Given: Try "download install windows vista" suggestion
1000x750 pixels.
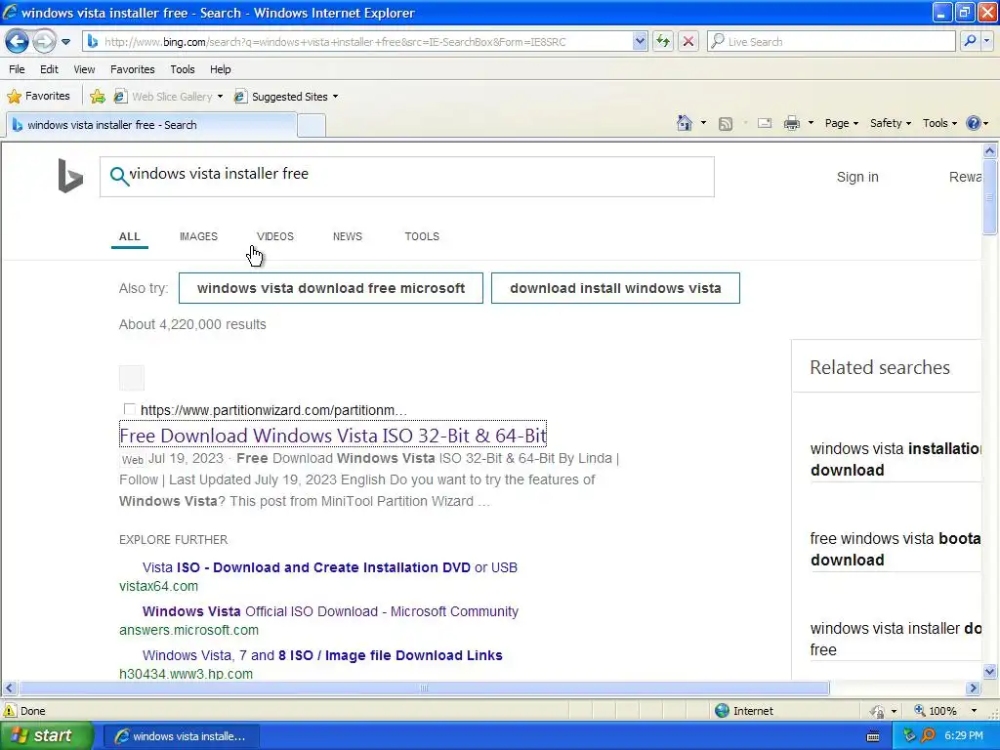Looking at the screenshot, I should [615, 288].
